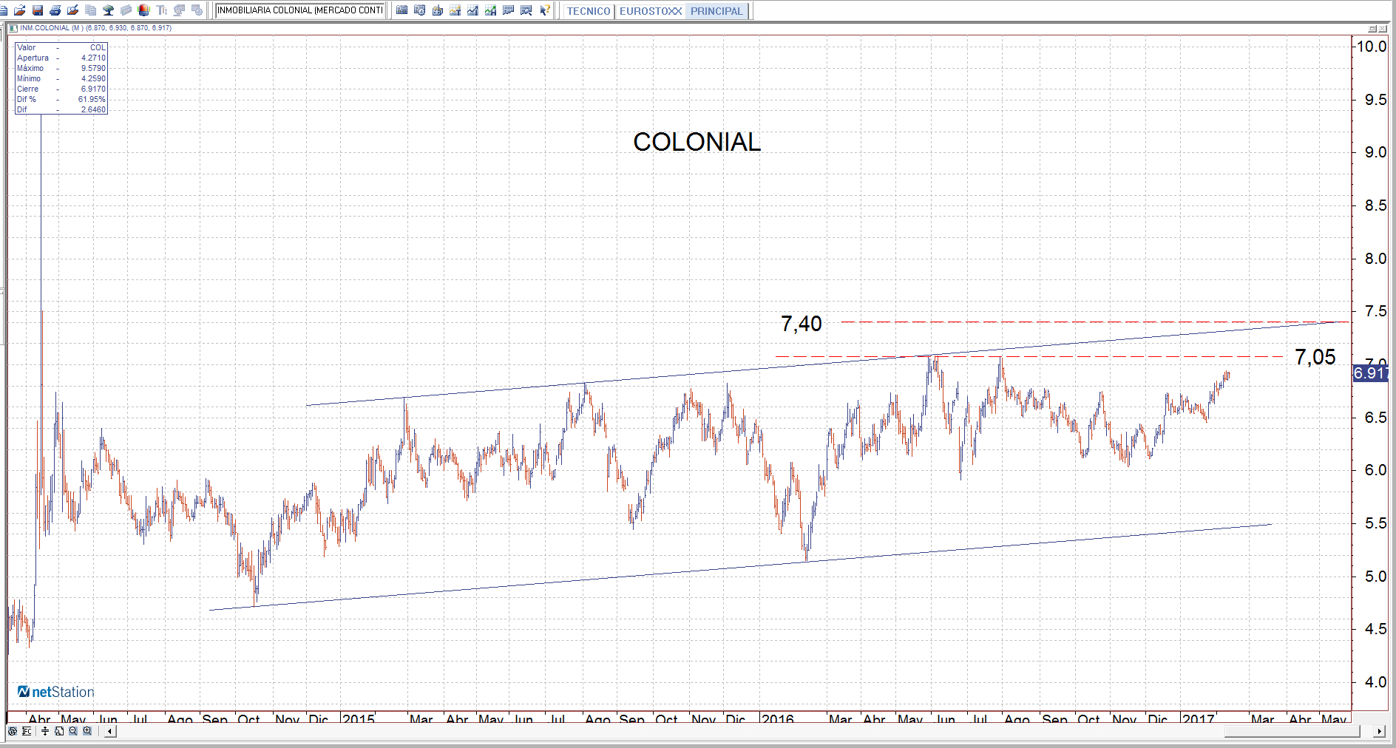
Task: Click the chart window icon beside INM.COLONIAL title
Action: coord(13,28)
